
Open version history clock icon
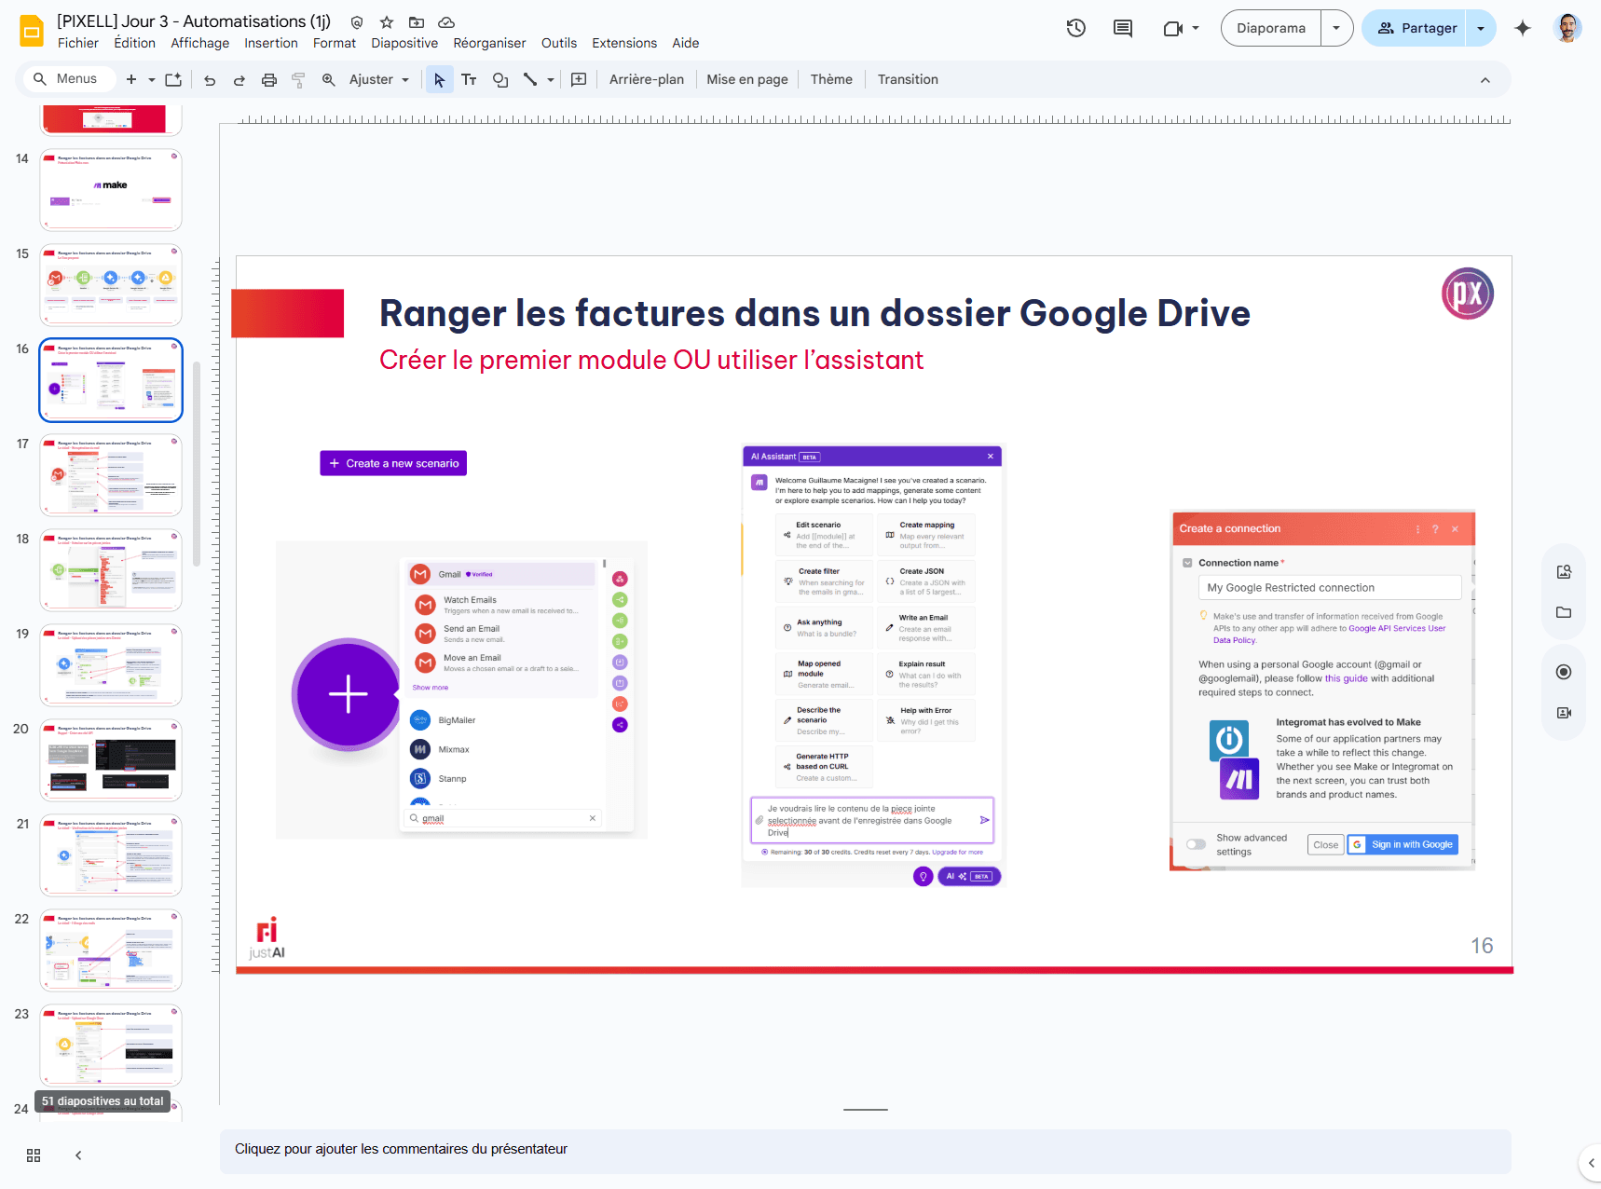1076,28
